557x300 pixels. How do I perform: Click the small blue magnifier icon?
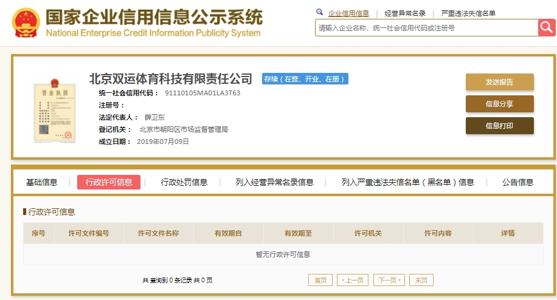(319, 12)
